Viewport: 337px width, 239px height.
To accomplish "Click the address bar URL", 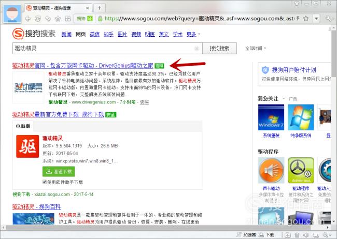I will (199, 19).
